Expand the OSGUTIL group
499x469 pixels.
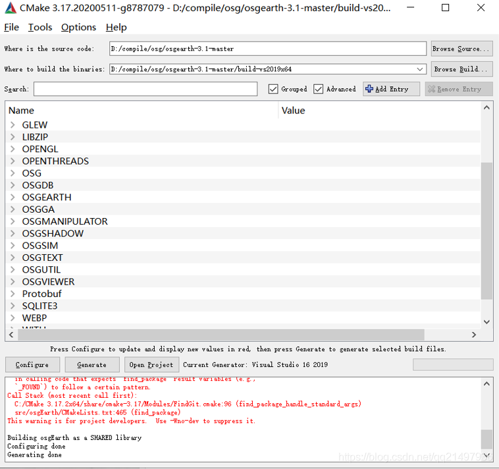13,269
